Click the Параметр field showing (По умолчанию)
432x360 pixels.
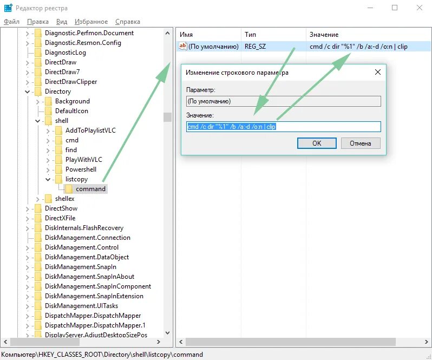coord(284,101)
